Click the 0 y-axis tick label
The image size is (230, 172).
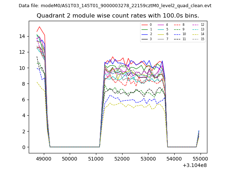pyautogui.click(x=24, y=147)
